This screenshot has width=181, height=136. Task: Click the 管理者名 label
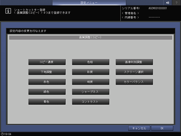(x=130, y=13)
